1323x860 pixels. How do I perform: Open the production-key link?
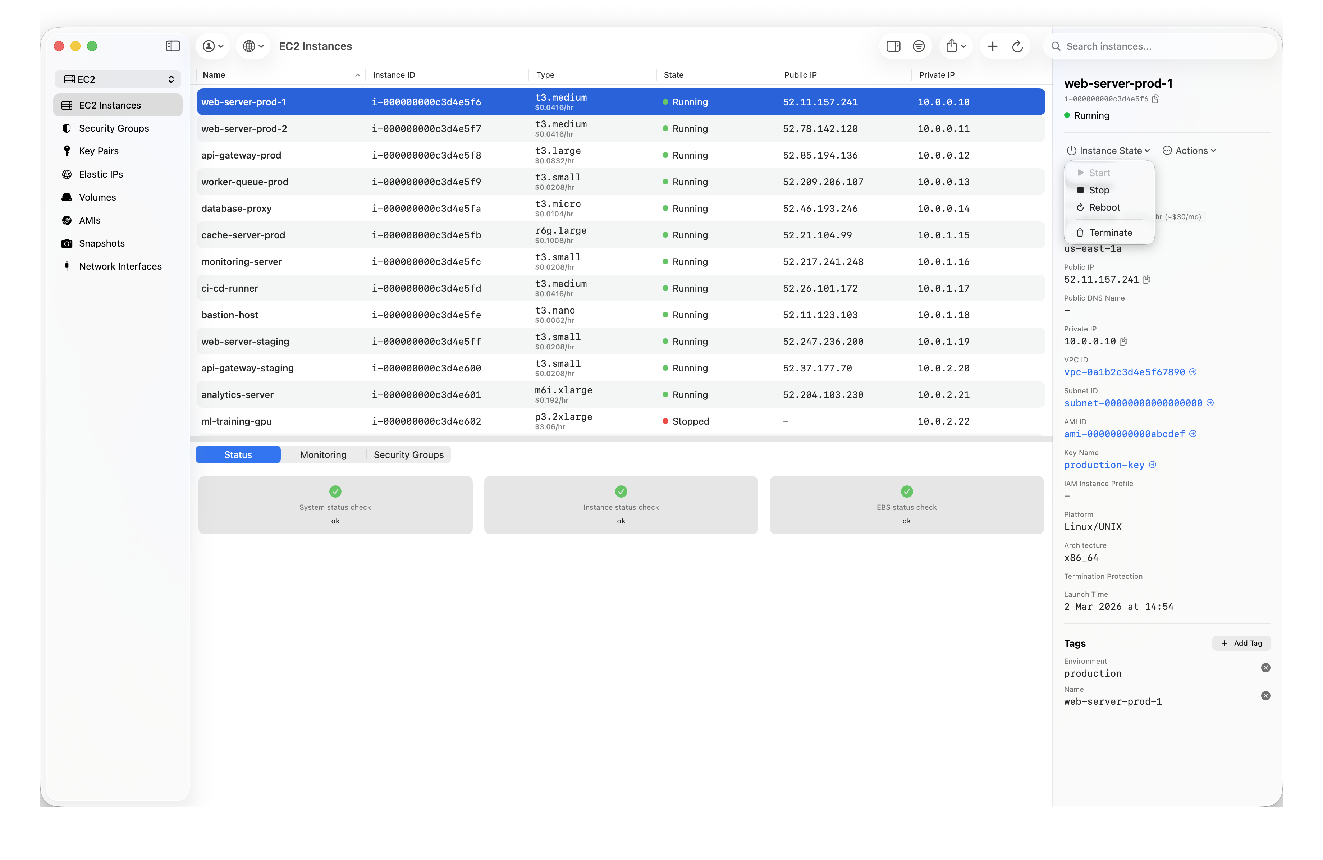(1104, 465)
